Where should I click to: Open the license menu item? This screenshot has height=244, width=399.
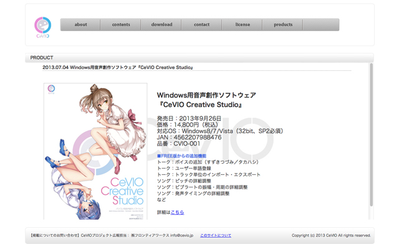(243, 25)
